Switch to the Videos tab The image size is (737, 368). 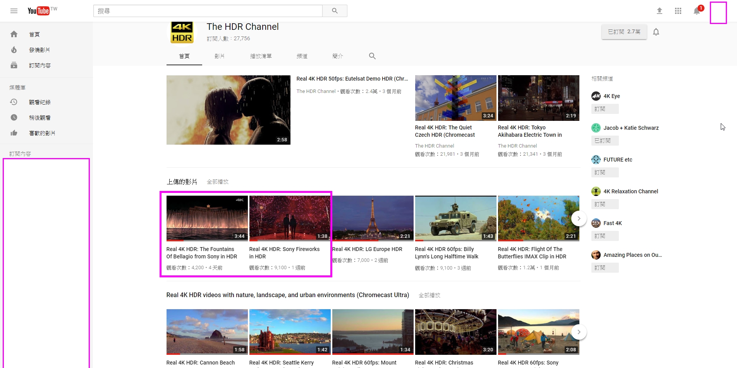point(220,56)
